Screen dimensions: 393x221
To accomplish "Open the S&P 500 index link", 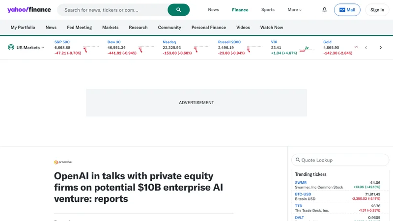I will point(62,42).
